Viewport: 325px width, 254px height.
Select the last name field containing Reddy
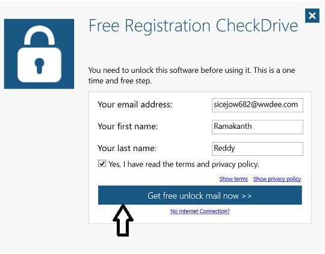tap(257, 149)
